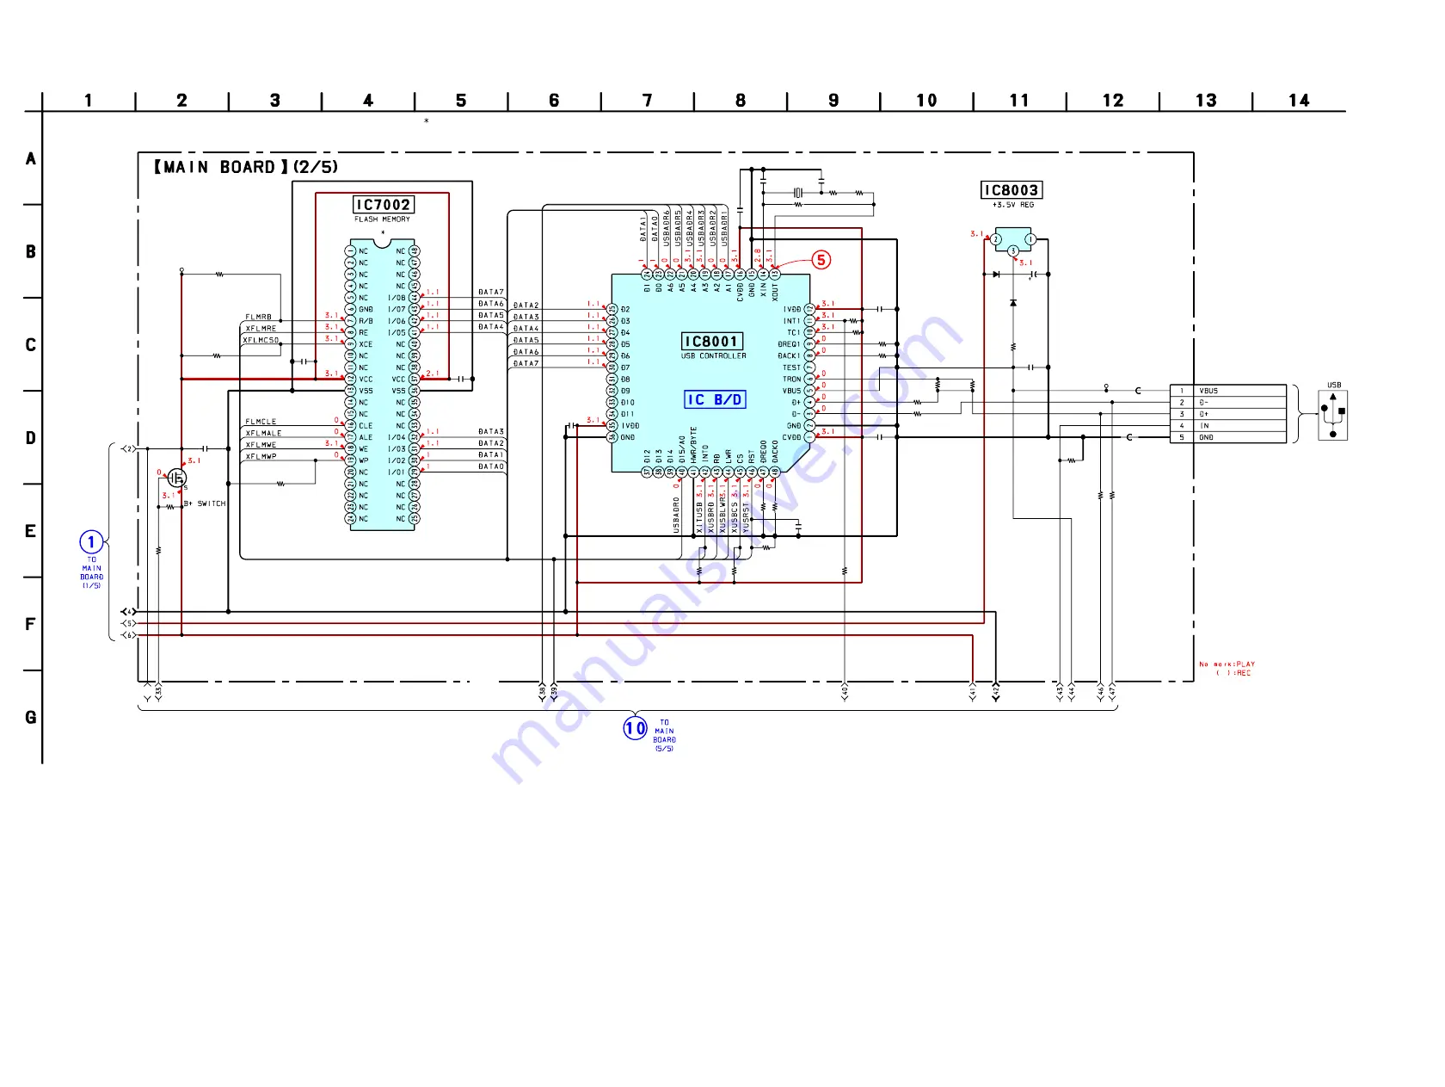1445x1087 pixels.
Task: Click the XCE pin label on IC7002
Action: click(366, 344)
